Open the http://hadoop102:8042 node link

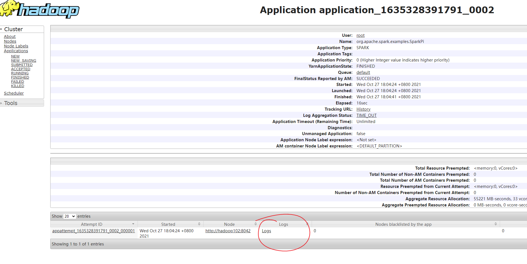tap(228, 231)
